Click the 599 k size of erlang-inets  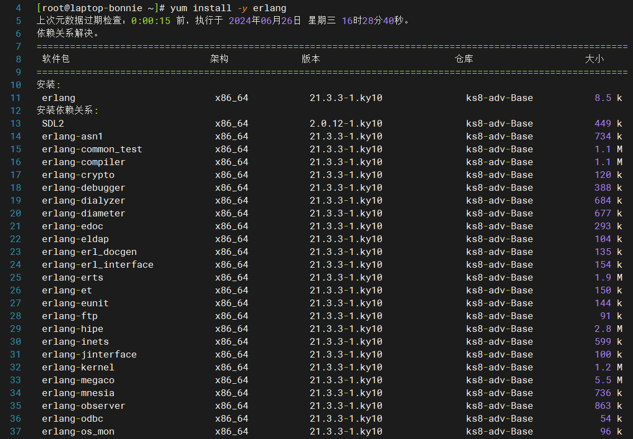(608, 342)
